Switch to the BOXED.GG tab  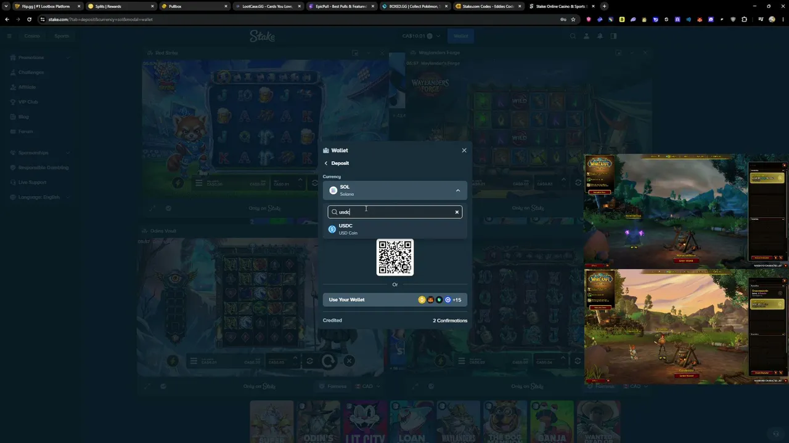point(414,6)
